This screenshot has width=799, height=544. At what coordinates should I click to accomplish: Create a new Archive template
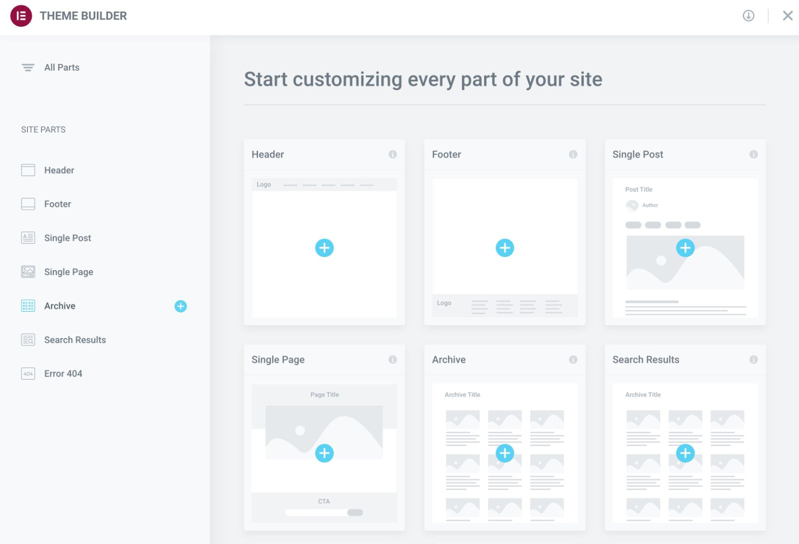(x=505, y=453)
